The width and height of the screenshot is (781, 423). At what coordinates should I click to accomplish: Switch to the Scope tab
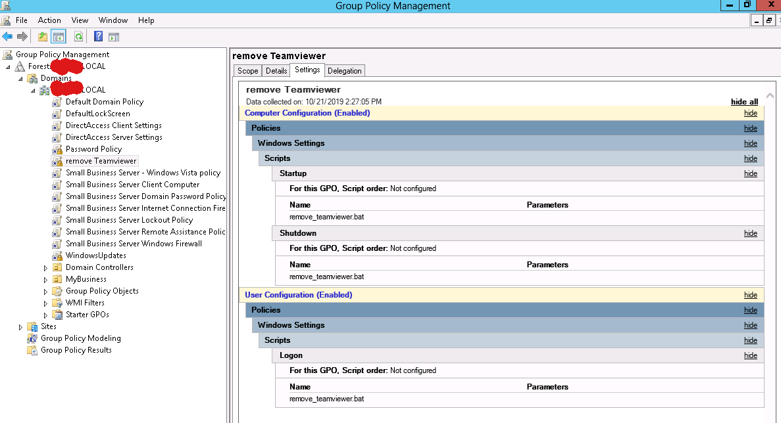(x=247, y=70)
